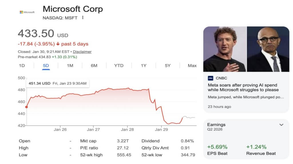Click the Jan 28 date on chart axis
293x164 pixels.
pyautogui.click(x=127, y=130)
